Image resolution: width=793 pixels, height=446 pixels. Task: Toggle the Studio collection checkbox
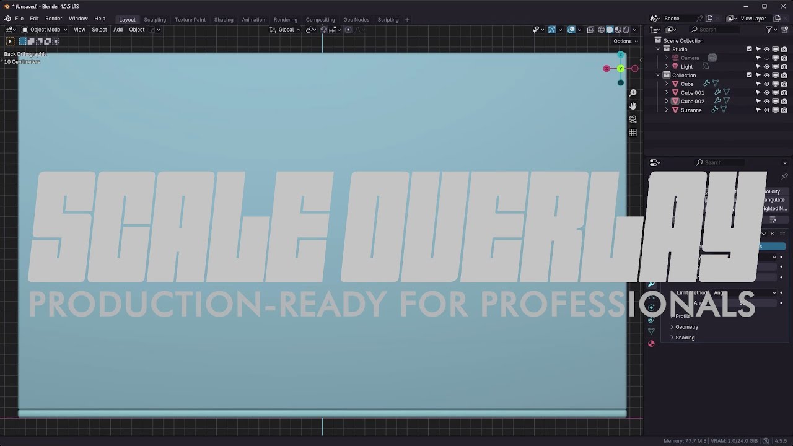click(750, 50)
